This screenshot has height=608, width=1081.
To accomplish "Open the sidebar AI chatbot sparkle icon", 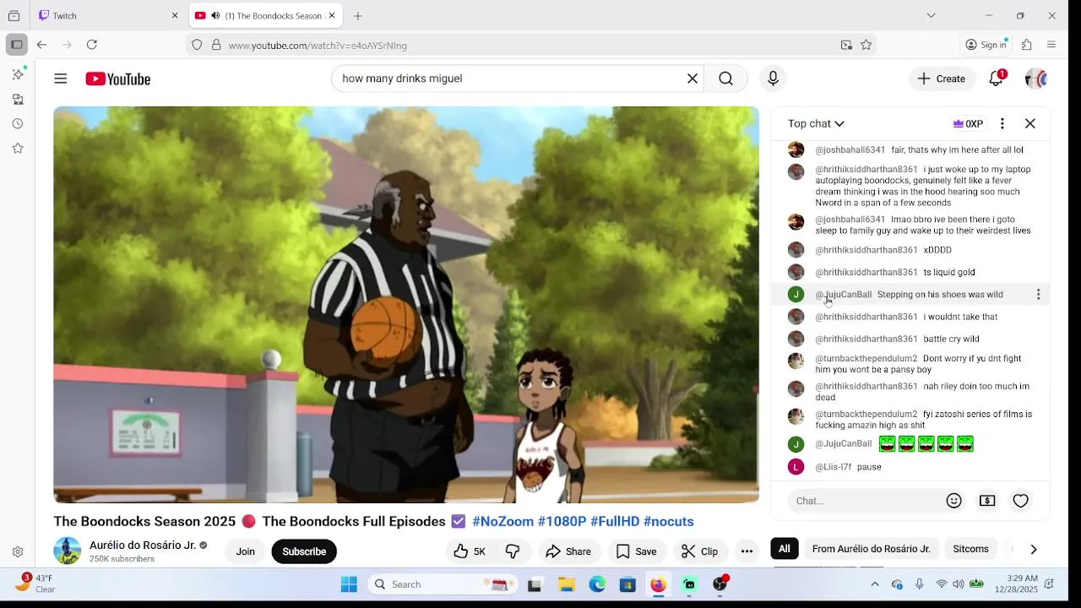I will 18,74.
